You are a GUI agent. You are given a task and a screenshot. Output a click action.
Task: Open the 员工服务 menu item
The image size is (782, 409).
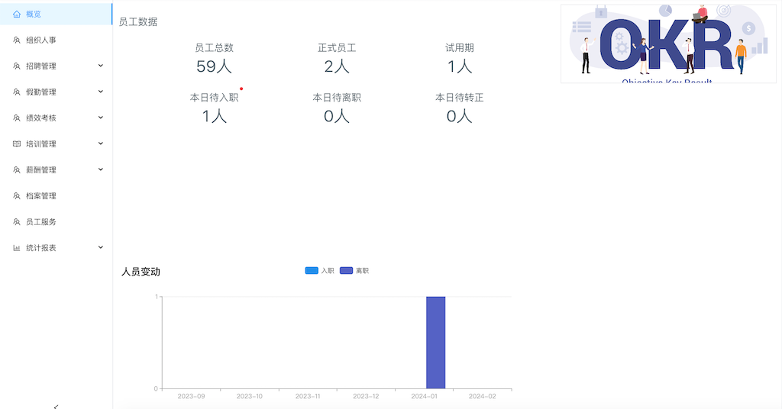[56, 222]
